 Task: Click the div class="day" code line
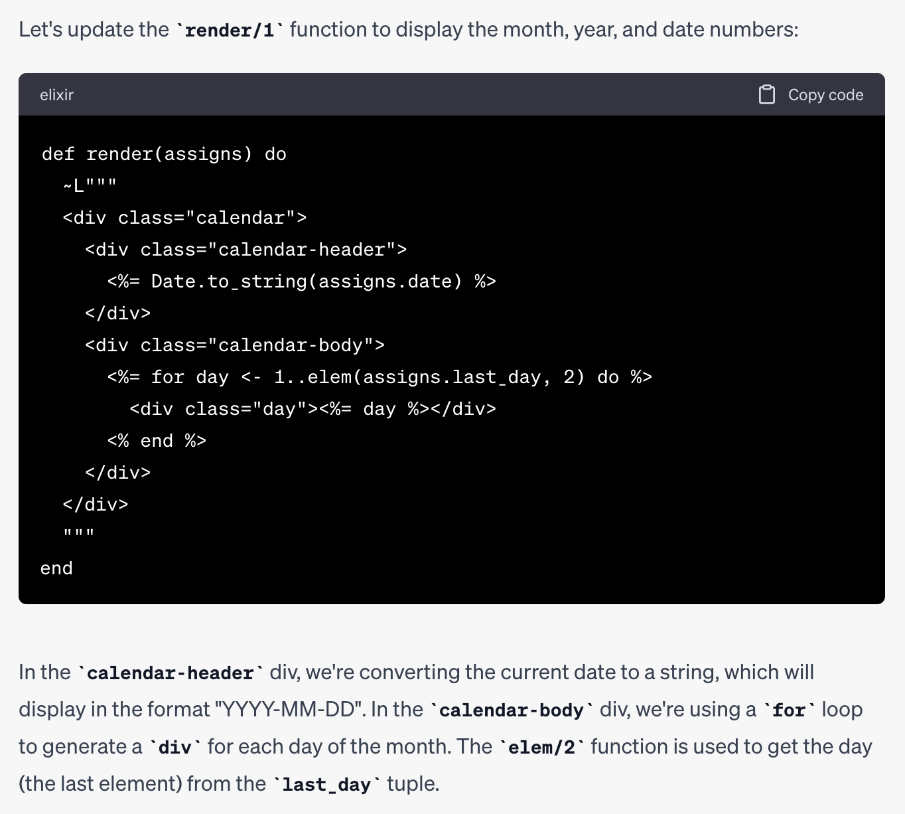click(313, 409)
